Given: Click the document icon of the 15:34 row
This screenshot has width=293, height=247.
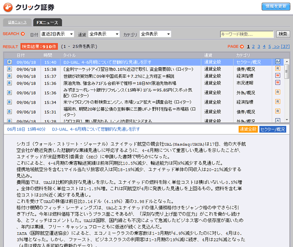Looking at the screenshot, I should tap(9, 102).
